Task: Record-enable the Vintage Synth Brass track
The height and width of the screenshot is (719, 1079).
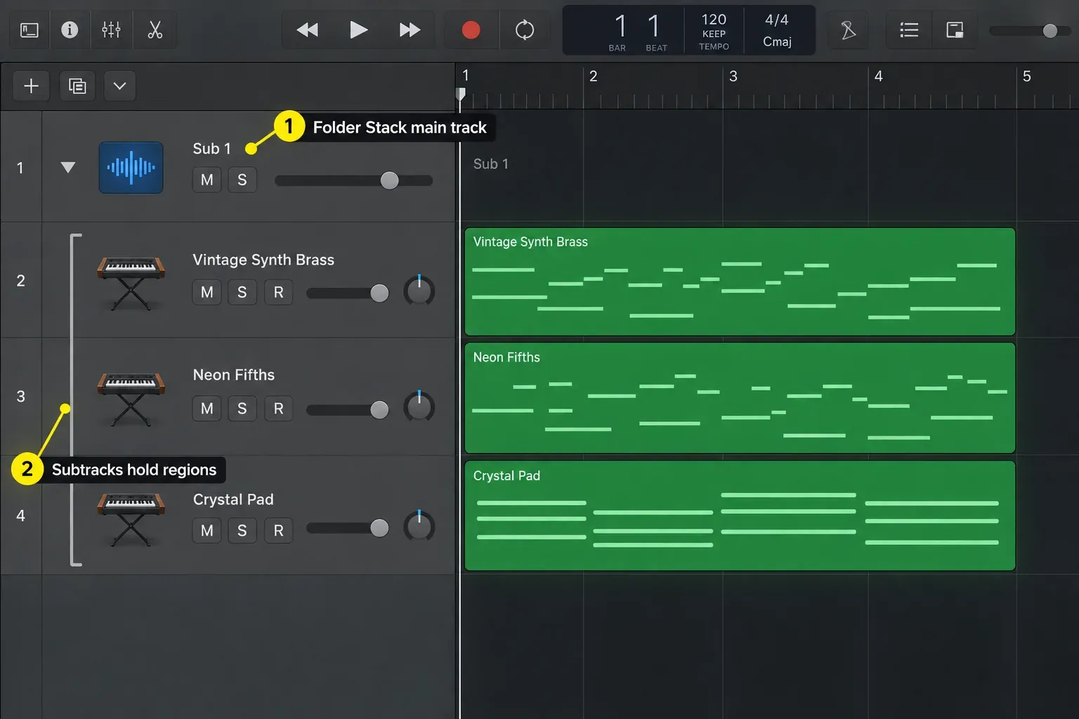Action: pos(279,292)
